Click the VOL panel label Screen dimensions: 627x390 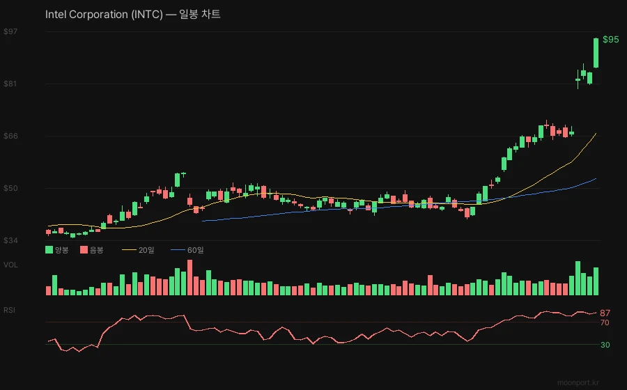point(10,265)
